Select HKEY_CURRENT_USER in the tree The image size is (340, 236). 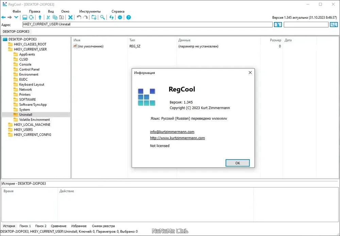tap(30, 49)
